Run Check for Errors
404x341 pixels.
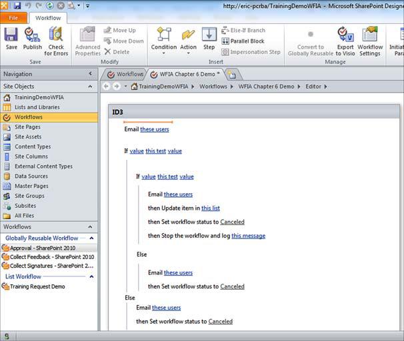[x=56, y=41]
